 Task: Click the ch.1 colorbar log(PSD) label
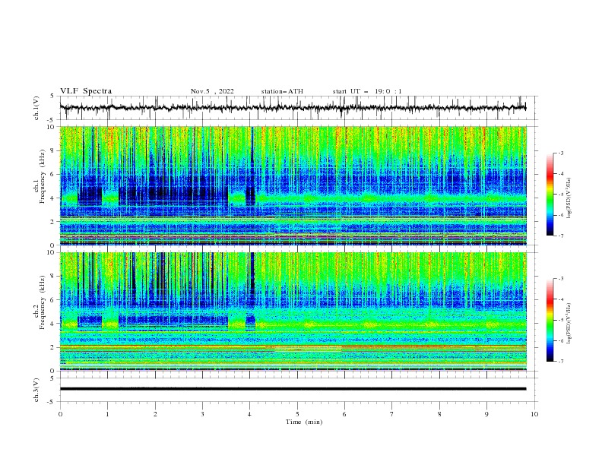[x=569, y=198]
